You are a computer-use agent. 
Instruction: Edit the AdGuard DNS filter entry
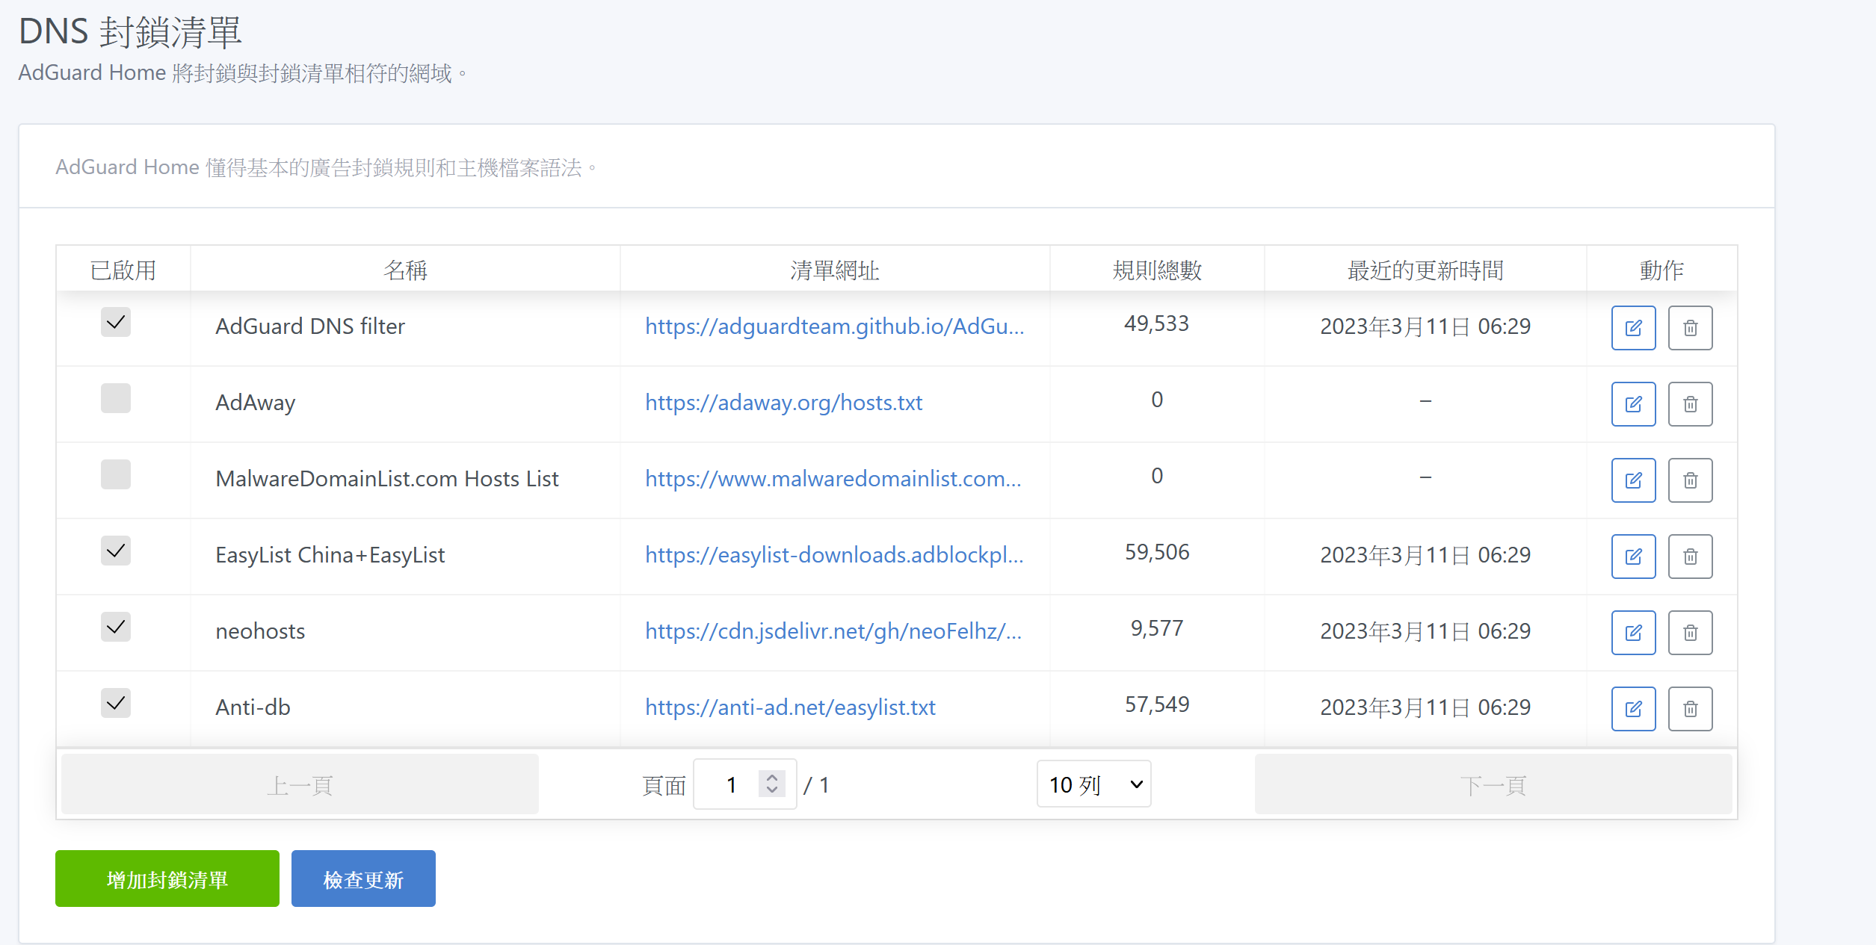(1633, 328)
